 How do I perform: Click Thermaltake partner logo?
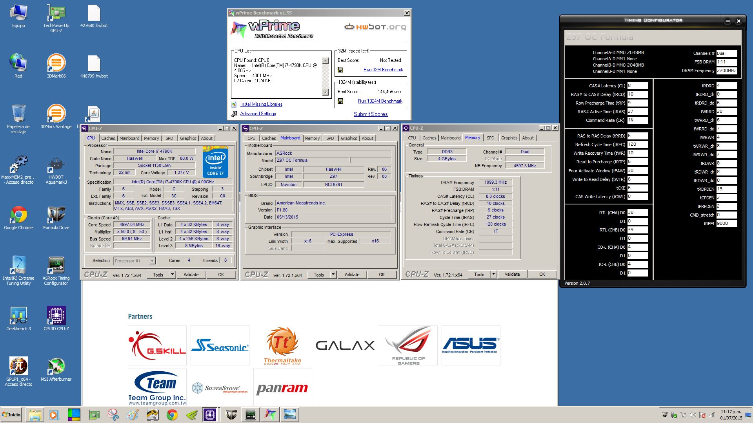click(x=283, y=345)
